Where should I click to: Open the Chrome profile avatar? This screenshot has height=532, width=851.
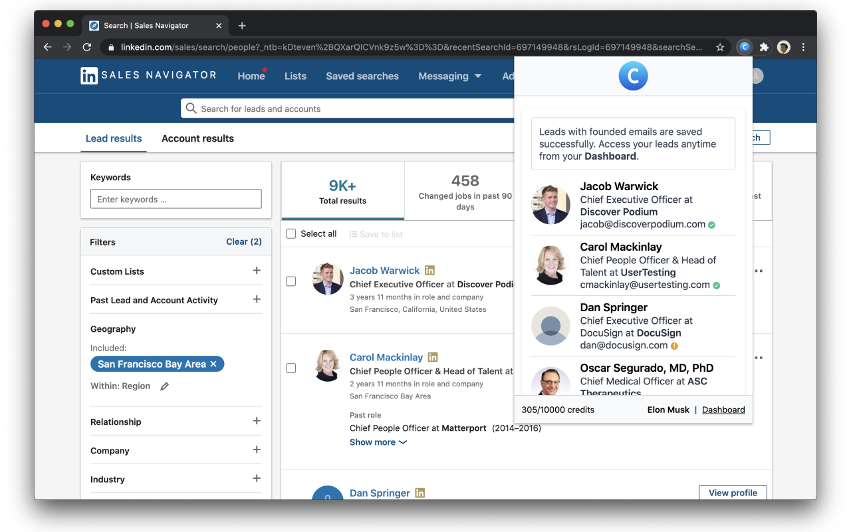(x=784, y=47)
